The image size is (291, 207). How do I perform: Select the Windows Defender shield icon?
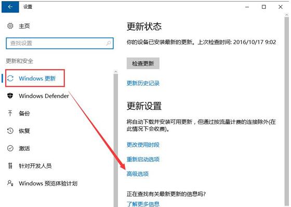10,96
